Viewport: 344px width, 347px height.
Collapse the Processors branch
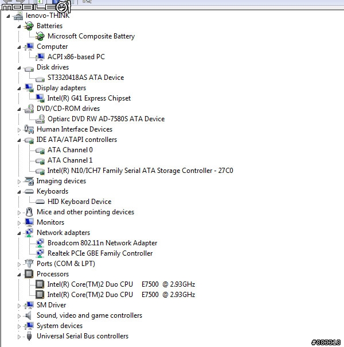click(x=19, y=275)
